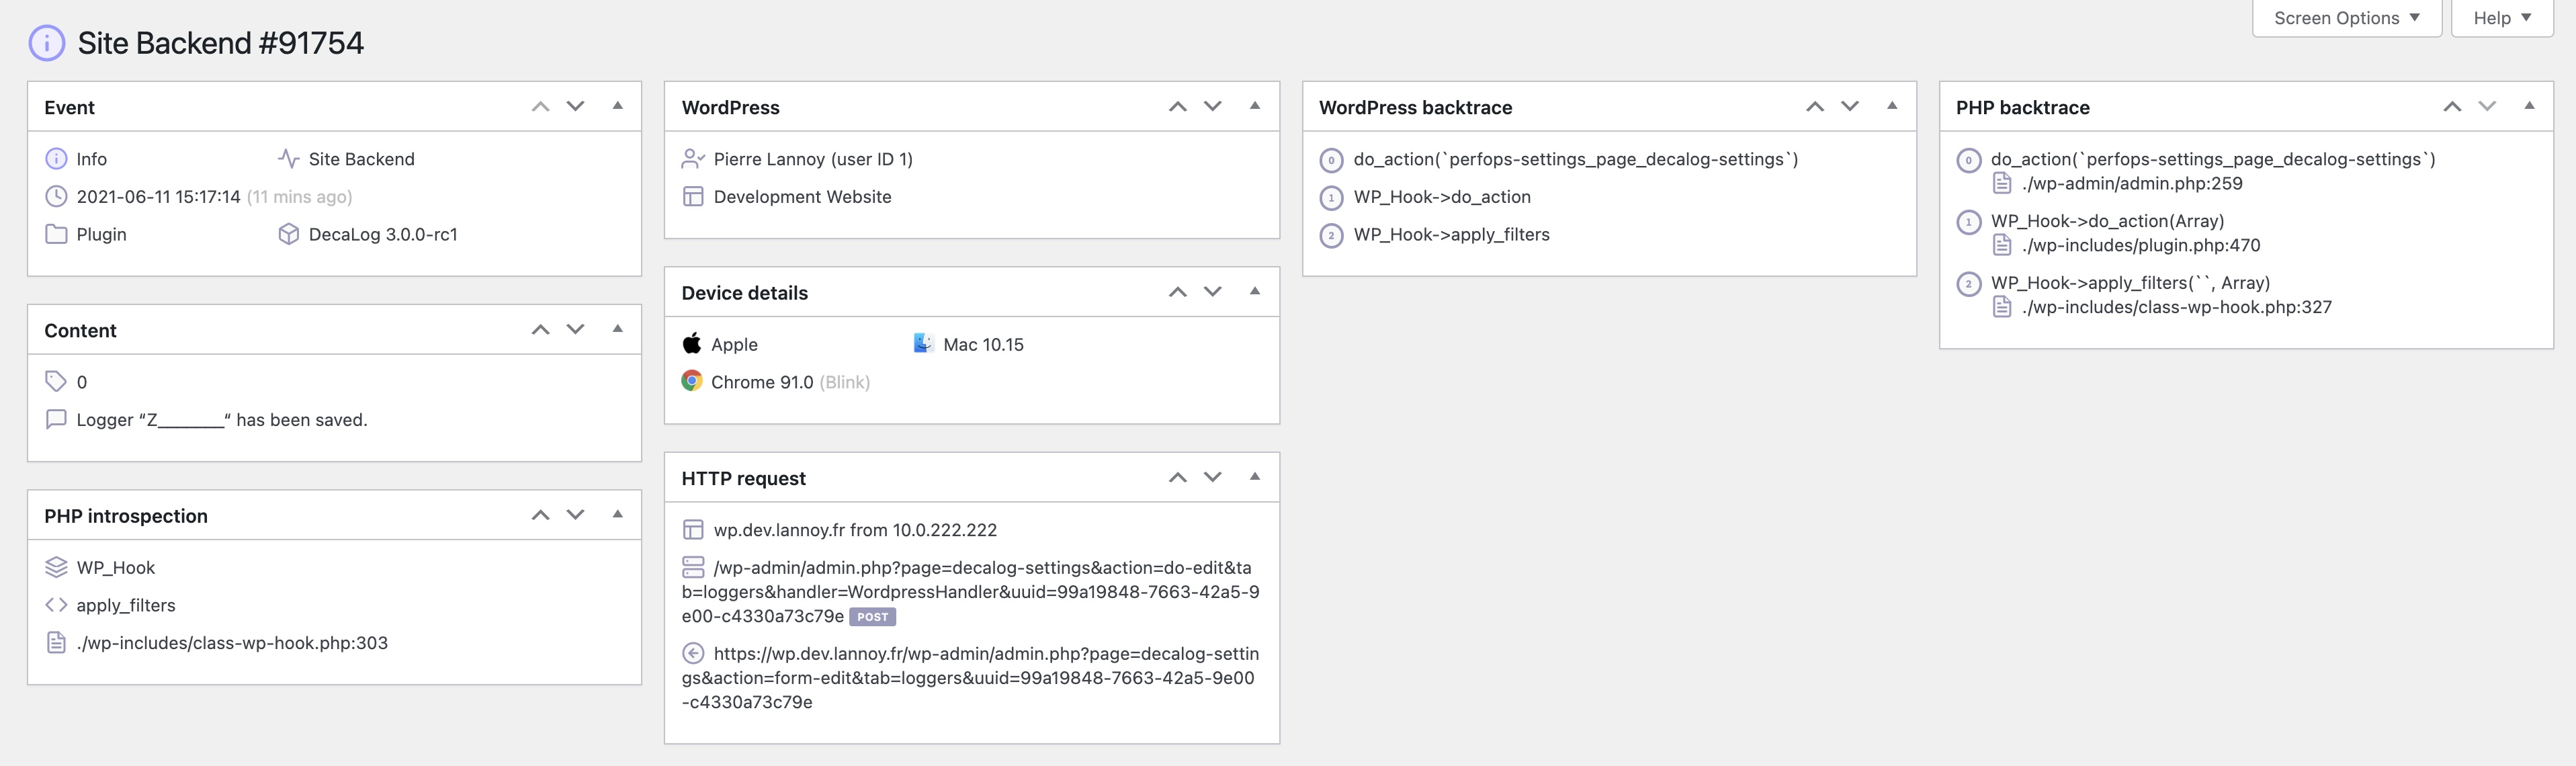Click the info icon beside Site Backend title
The height and width of the screenshot is (766, 2576).
(47, 43)
